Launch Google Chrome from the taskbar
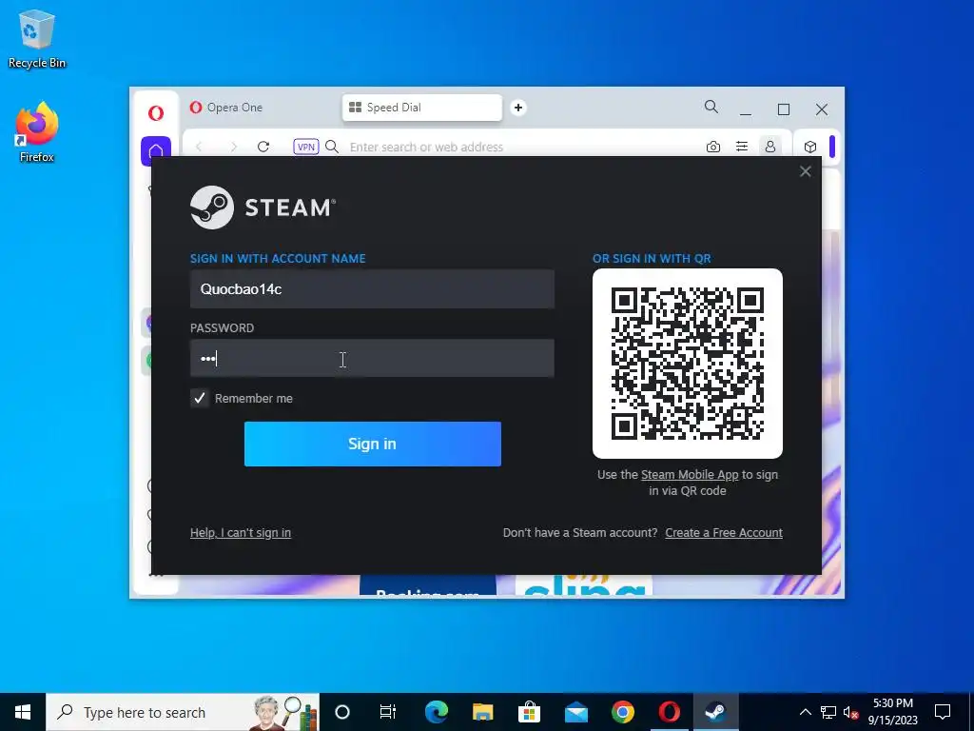 [x=622, y=712]
